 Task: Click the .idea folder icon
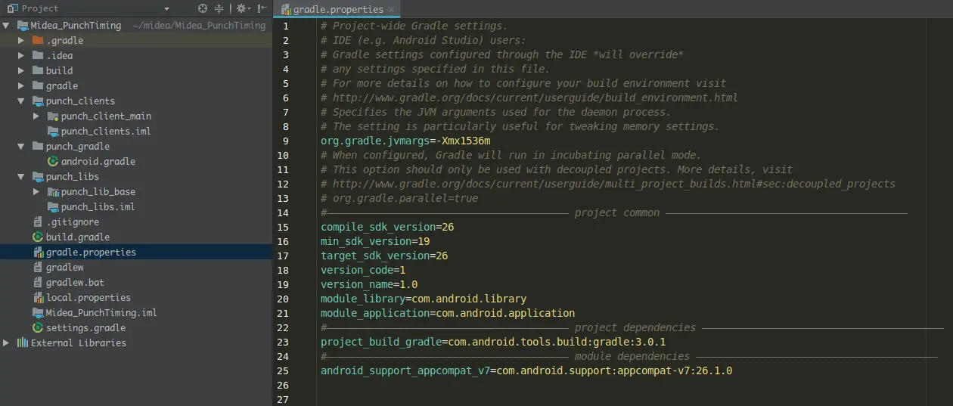coord(38,55)
